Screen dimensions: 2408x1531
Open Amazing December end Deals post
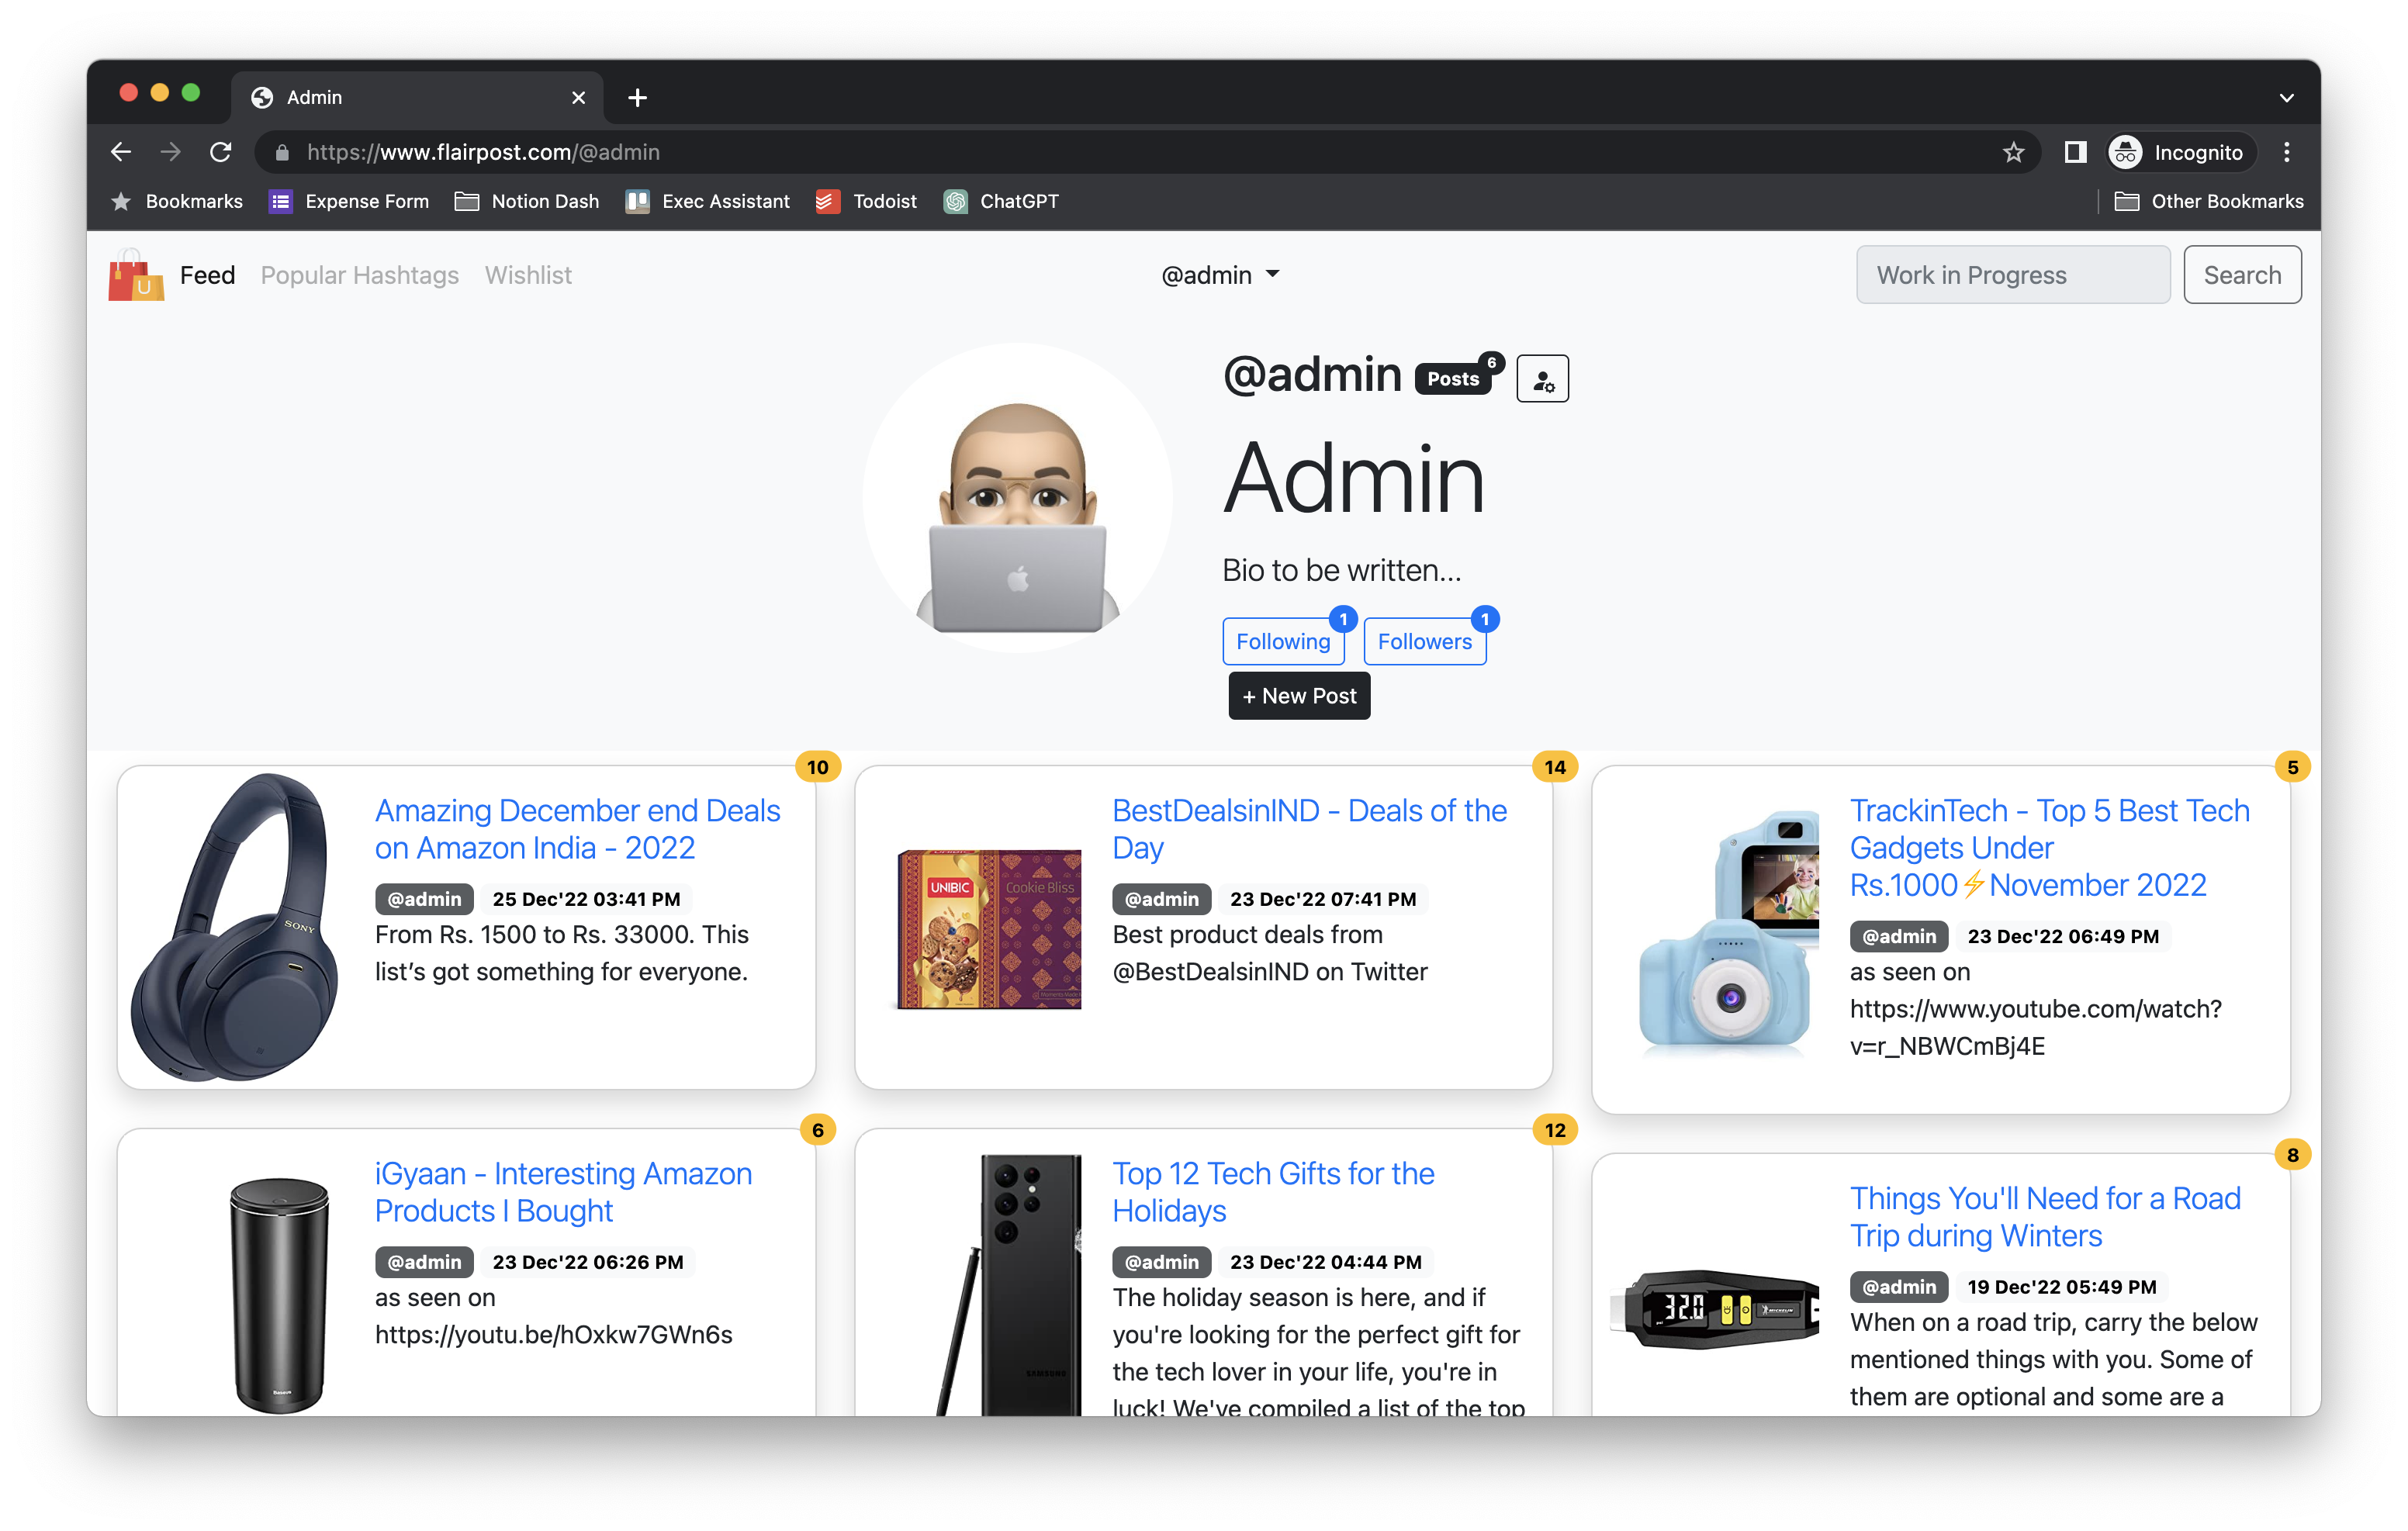(x=577, y=829)
